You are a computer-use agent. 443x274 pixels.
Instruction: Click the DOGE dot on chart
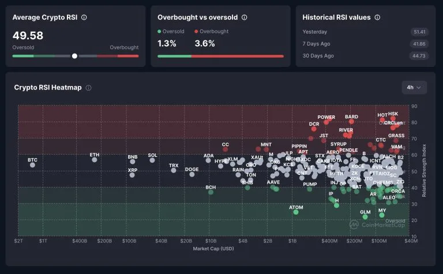[x=192, y=174]
